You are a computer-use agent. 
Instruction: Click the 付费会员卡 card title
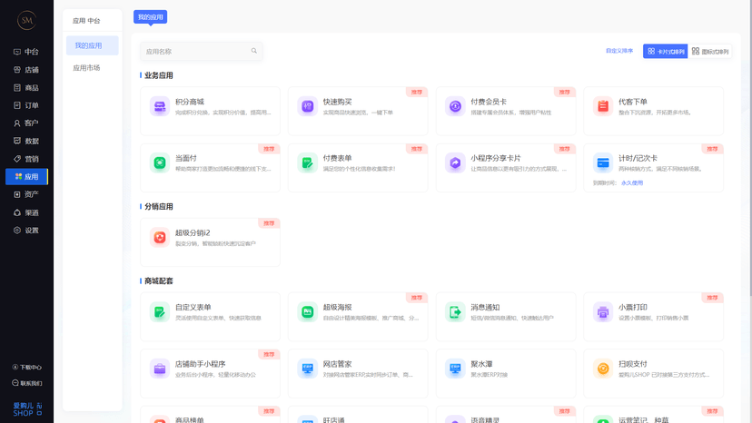point(489,102)
